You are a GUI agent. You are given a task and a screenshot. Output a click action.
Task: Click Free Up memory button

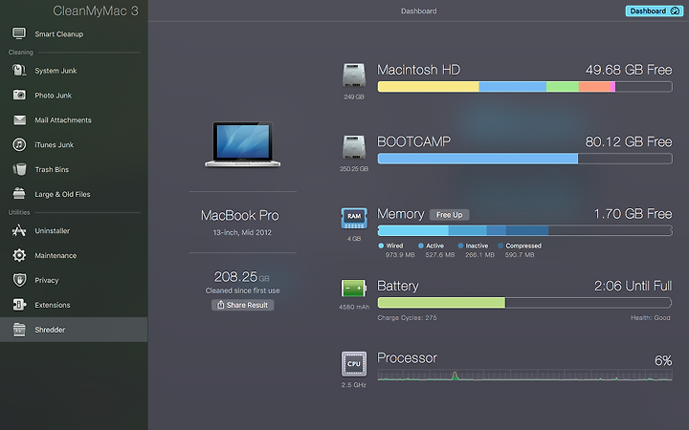coord(449,215)
